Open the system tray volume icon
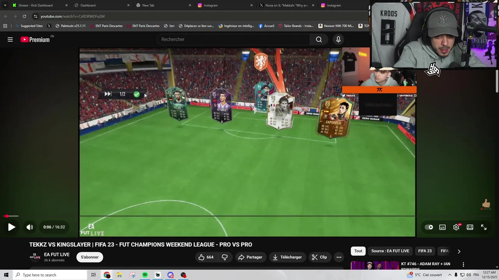The height and width of the screenshot is (280, 499). tap(469, 275)
